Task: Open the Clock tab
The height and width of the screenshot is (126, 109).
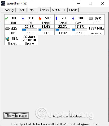Action: pyautogui.click(x=21, y=10)
